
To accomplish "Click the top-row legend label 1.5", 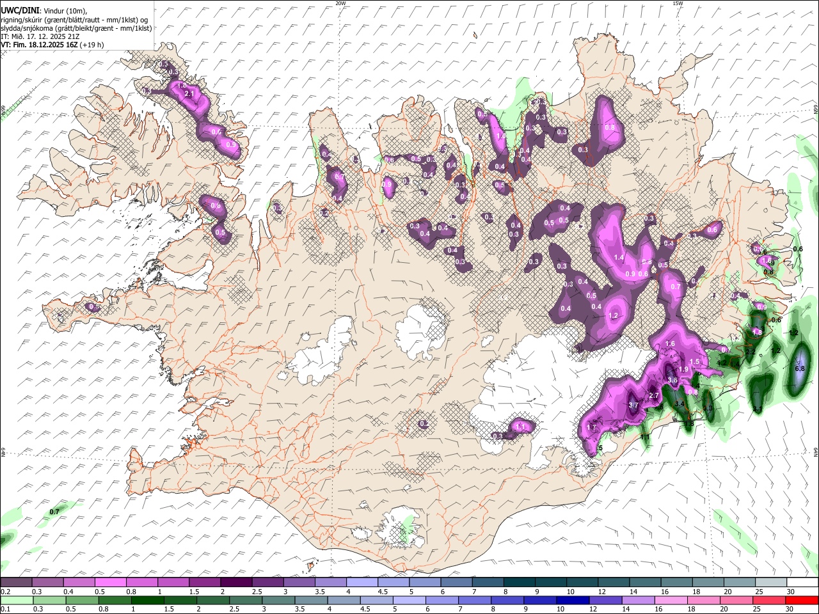I will tap(193, 592).
